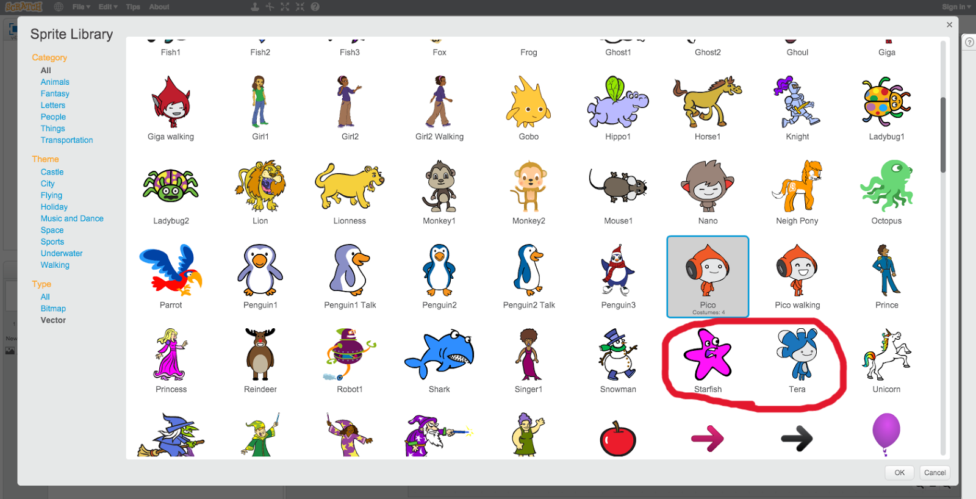This screenshot has height=499, width=976.
Task: Click the Scratch logo in the top bar
Action: [24, 7]
